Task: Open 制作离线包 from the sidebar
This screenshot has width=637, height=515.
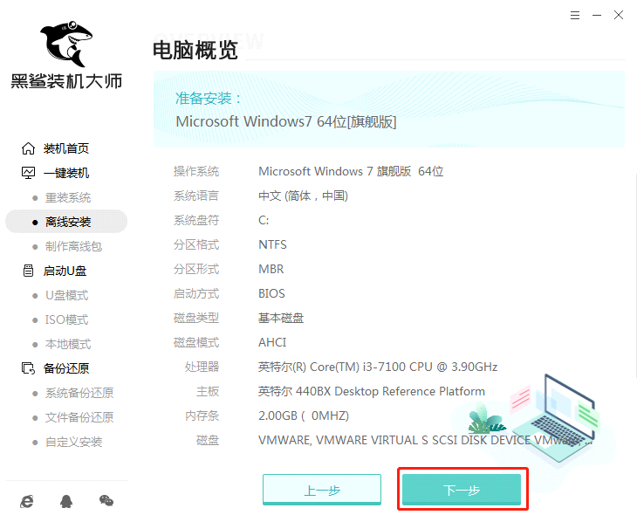Action: click(72, 246)
